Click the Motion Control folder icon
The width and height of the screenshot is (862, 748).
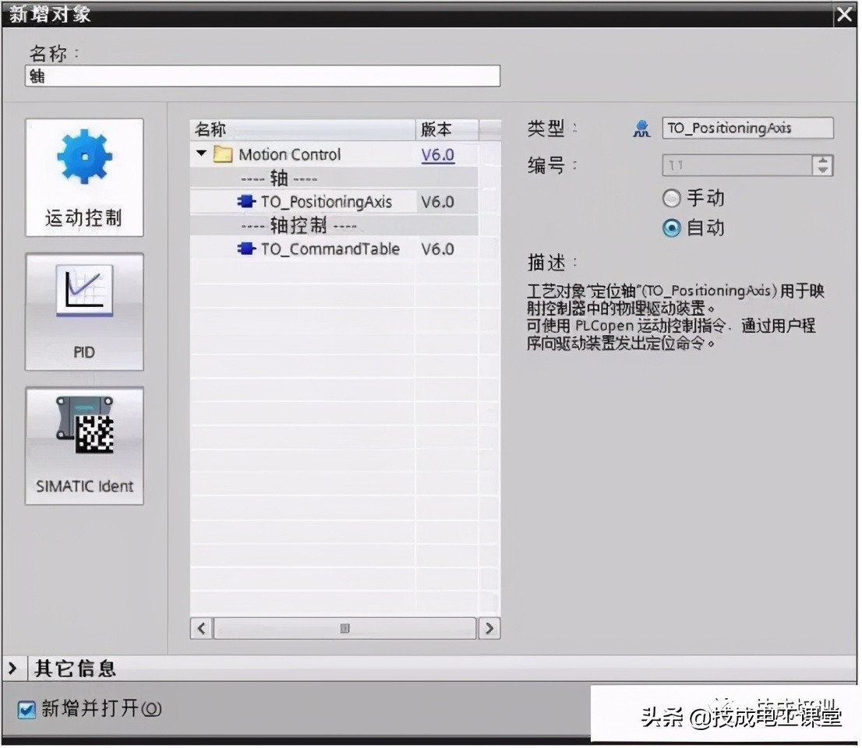click(222, 153)
